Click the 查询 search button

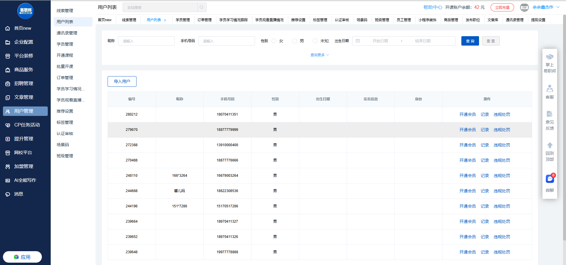(x=470, y=41)
